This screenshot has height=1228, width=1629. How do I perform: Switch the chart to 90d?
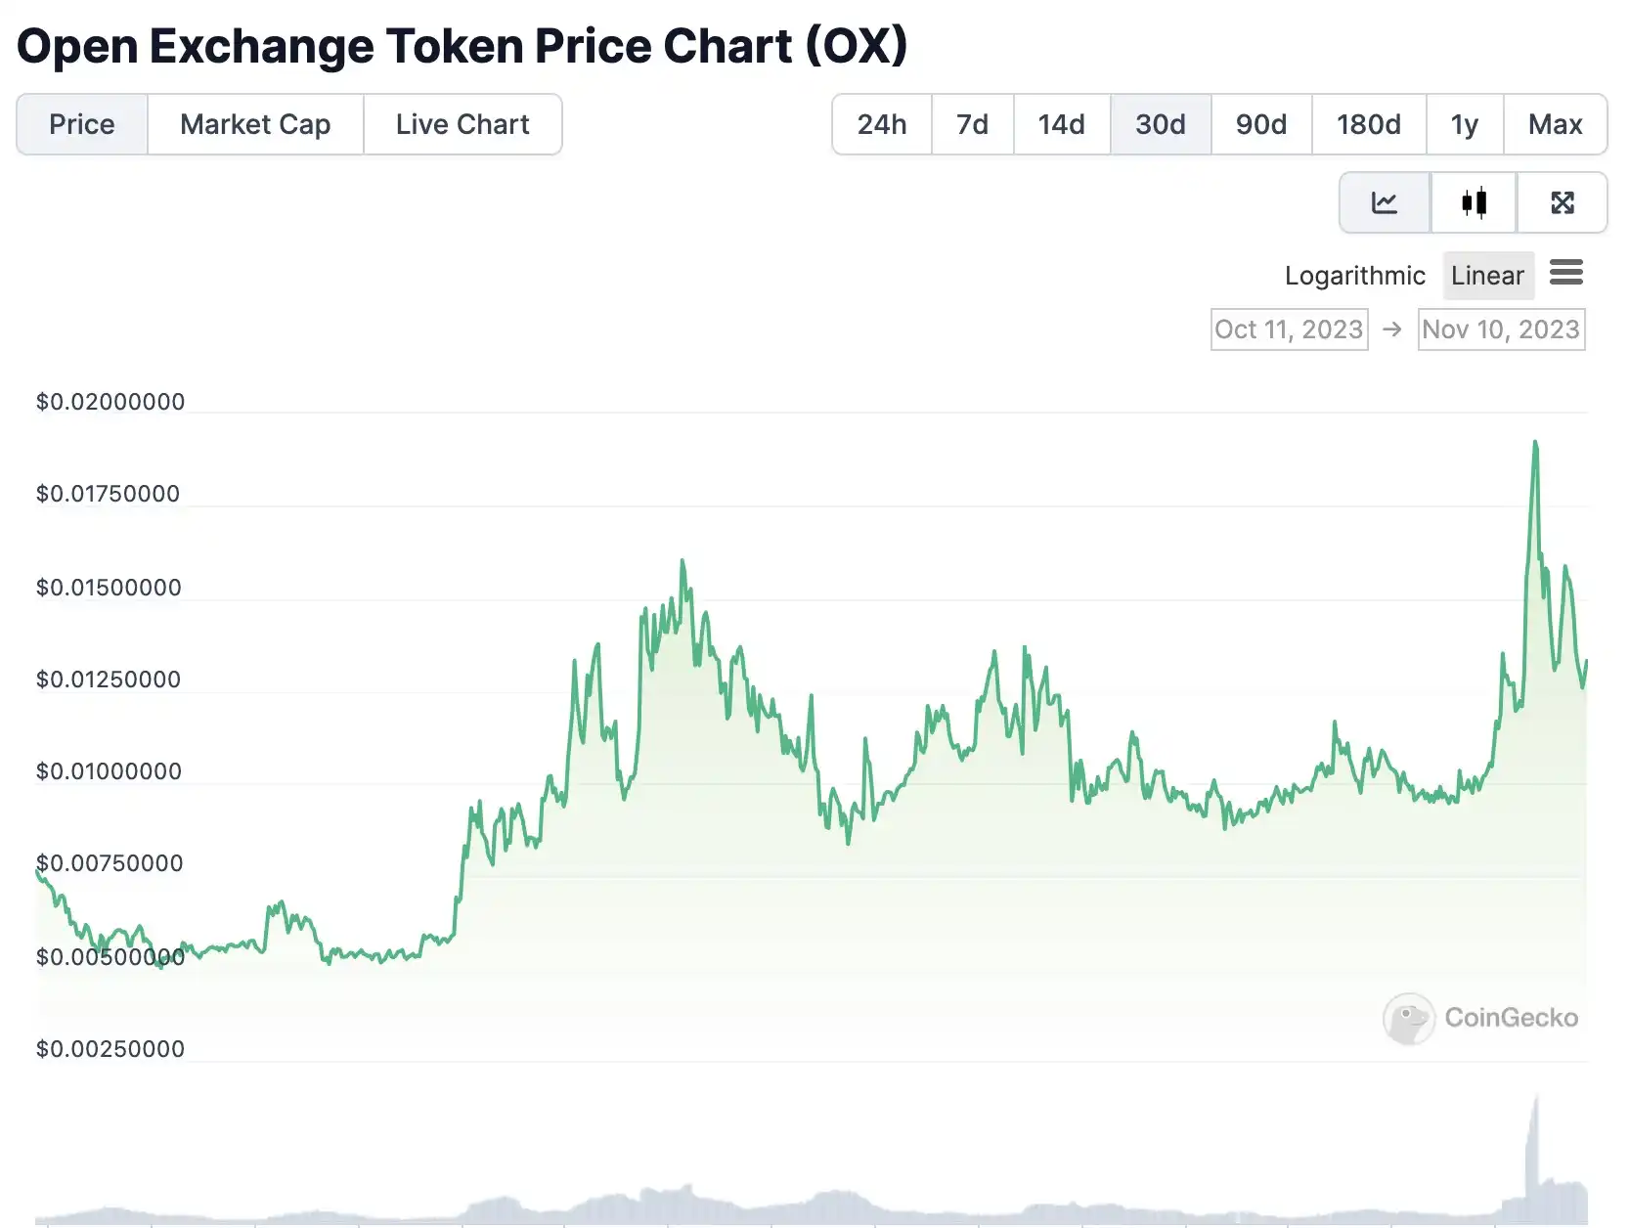[1260, 124]
